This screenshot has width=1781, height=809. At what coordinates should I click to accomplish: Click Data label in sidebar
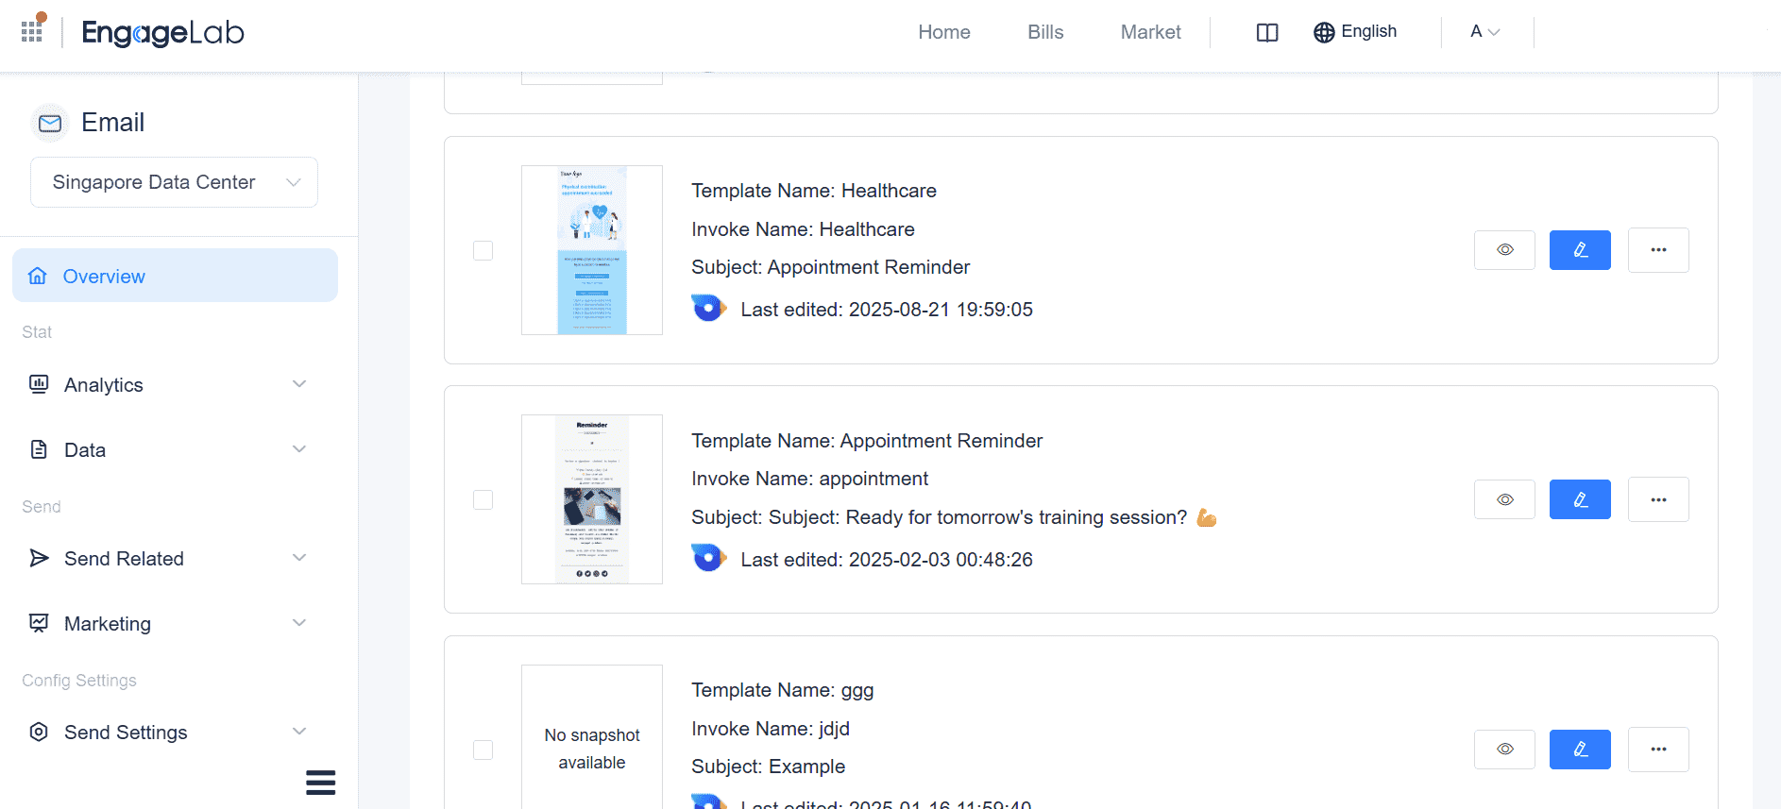[85, 450]
